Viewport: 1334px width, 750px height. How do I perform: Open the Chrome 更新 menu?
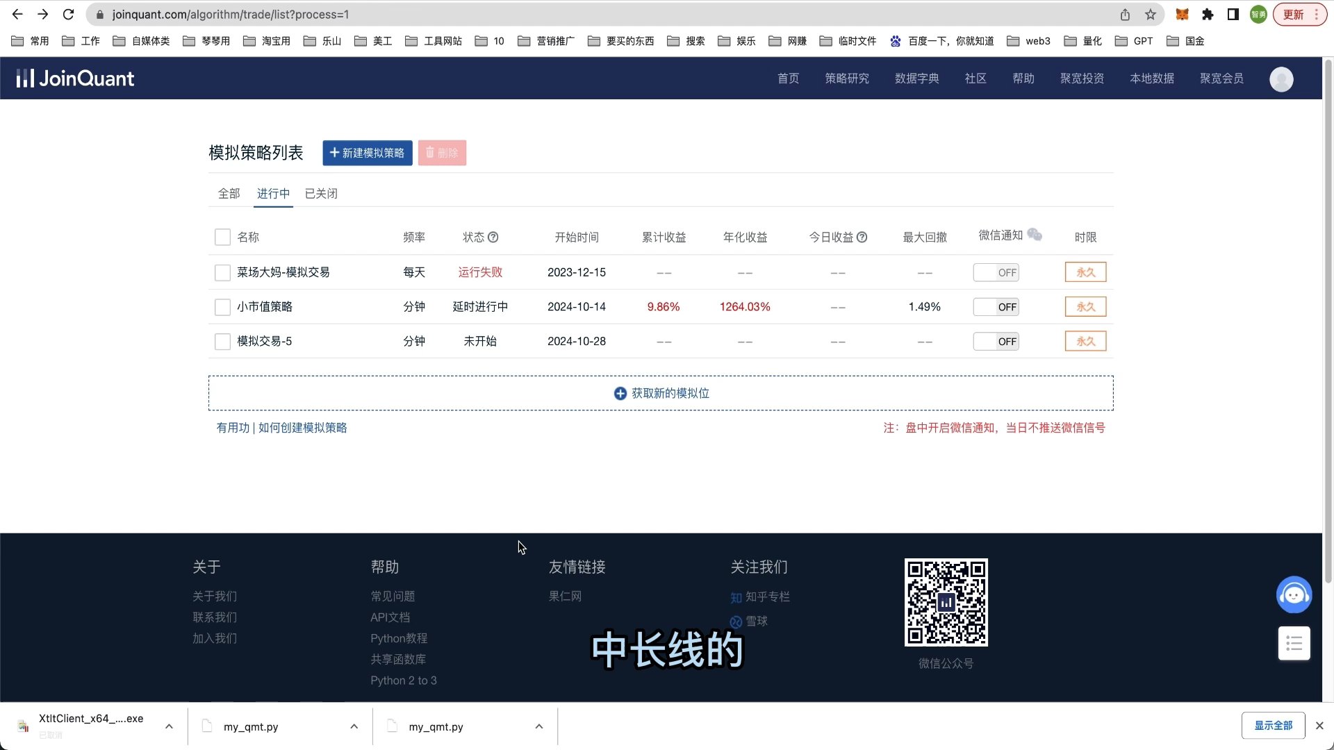tap(1299, 15)
